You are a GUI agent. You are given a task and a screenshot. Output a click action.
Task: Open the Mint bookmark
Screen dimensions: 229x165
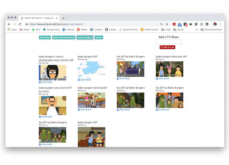[x=36, y=30]
